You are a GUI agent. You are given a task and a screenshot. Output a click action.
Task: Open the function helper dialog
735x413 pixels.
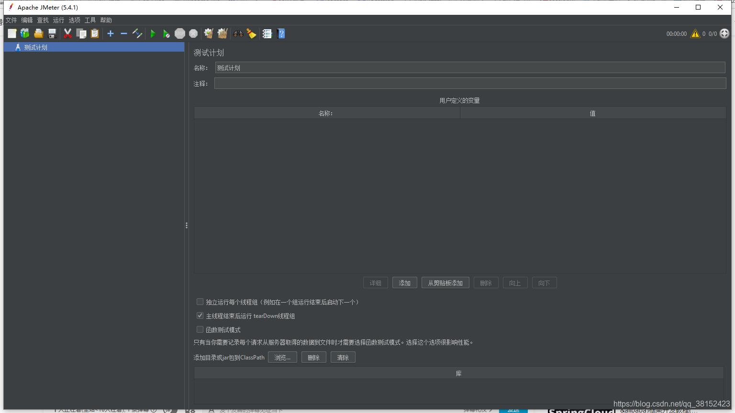point(267,33)
